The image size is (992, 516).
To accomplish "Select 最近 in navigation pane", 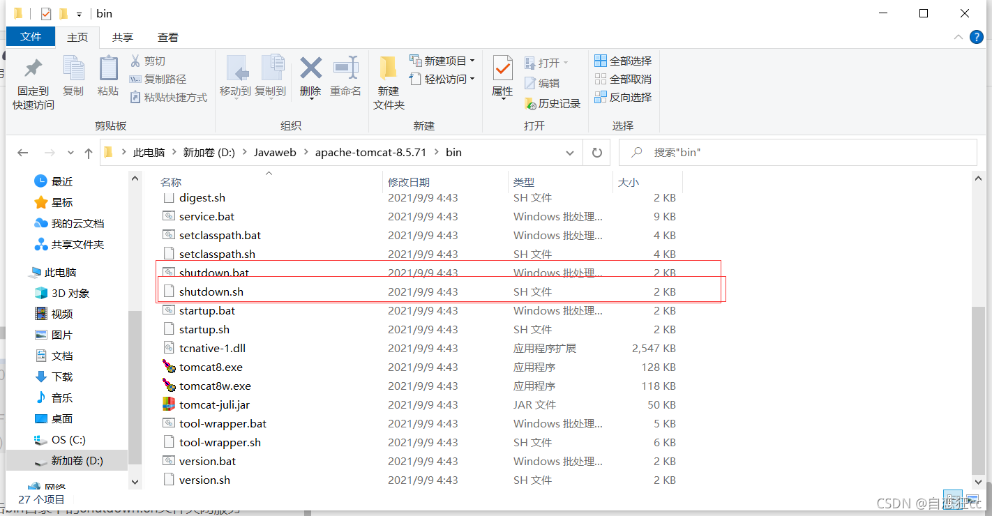I will pos(54,181).
